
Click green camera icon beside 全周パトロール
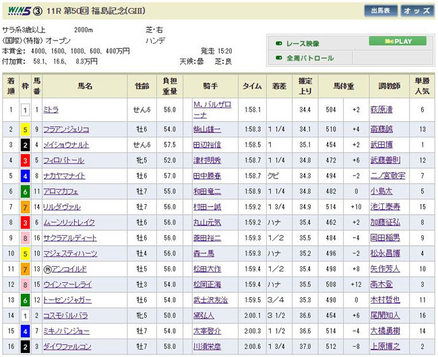click(x=278, y=58)
